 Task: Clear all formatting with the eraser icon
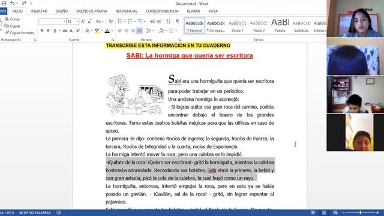pos(110,22)
